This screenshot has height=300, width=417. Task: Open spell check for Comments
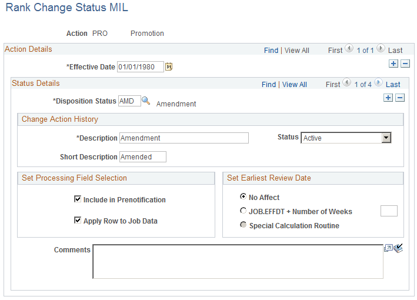tap(398, 248)
